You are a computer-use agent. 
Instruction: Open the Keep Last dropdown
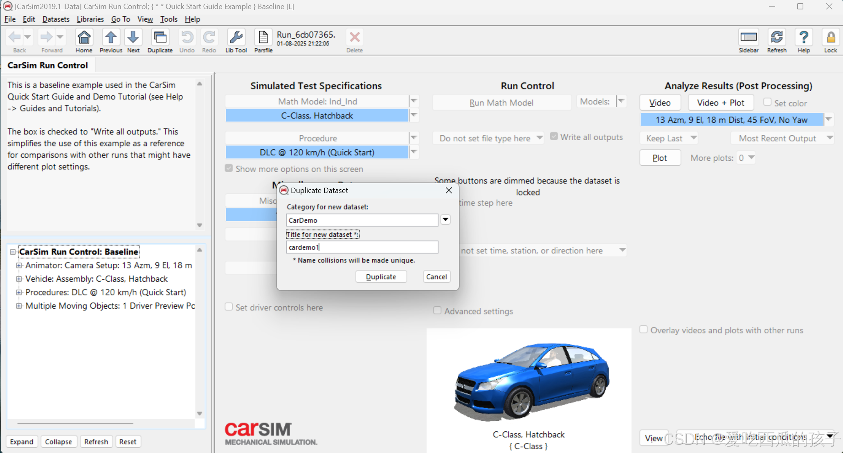[x=693, y=138]
